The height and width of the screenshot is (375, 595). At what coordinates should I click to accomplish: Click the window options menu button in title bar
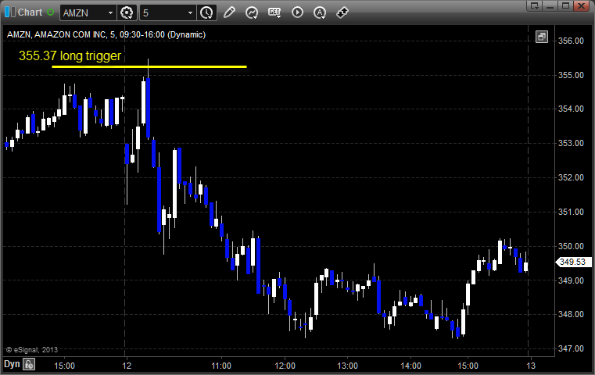(535, 5)
